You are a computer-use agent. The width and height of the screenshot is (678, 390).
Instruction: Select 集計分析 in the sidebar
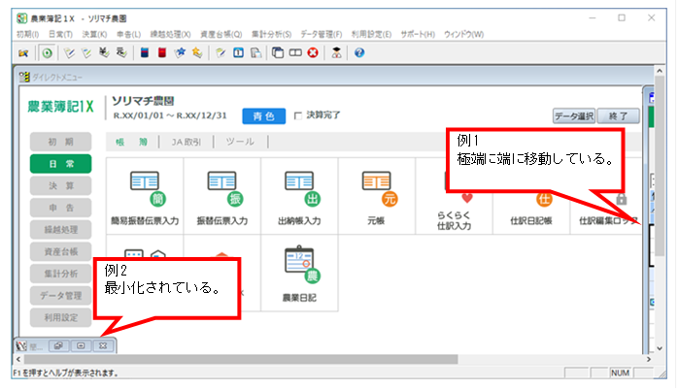tap(60, 274)
